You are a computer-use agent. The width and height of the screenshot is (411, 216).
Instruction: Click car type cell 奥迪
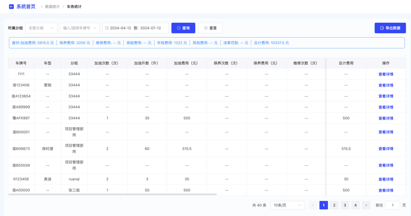48,179
